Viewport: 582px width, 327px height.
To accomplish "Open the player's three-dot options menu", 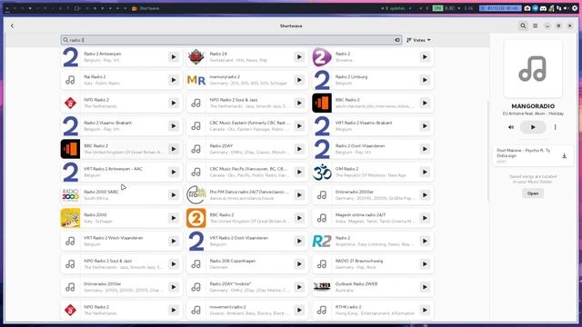I will click(x=556, y=127).
